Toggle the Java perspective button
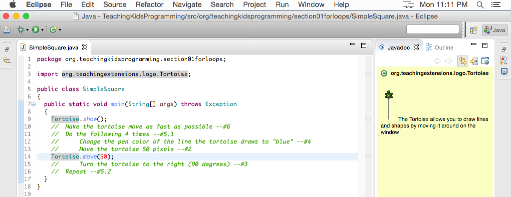 pos(495,30)
